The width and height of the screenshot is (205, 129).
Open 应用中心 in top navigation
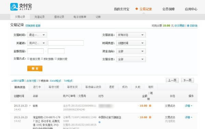191,9
